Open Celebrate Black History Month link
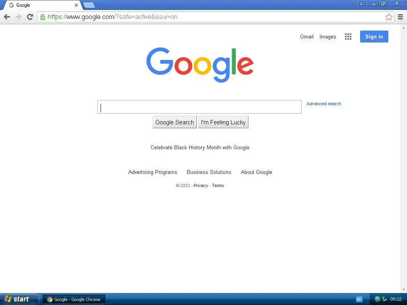 (x=200, y=148)
